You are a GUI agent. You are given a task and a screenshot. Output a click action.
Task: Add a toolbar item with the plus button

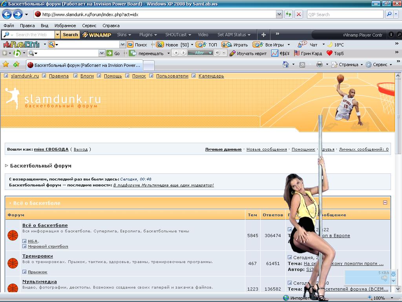coord(263,35)
